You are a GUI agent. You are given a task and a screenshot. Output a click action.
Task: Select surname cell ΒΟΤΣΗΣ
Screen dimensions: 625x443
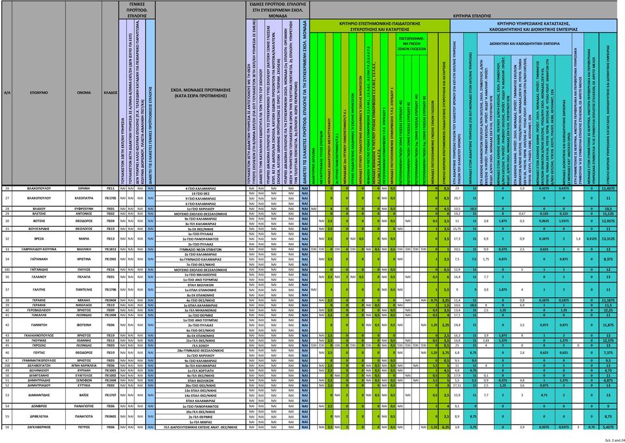38,221
